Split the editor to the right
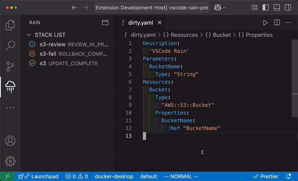 point(277,23)
